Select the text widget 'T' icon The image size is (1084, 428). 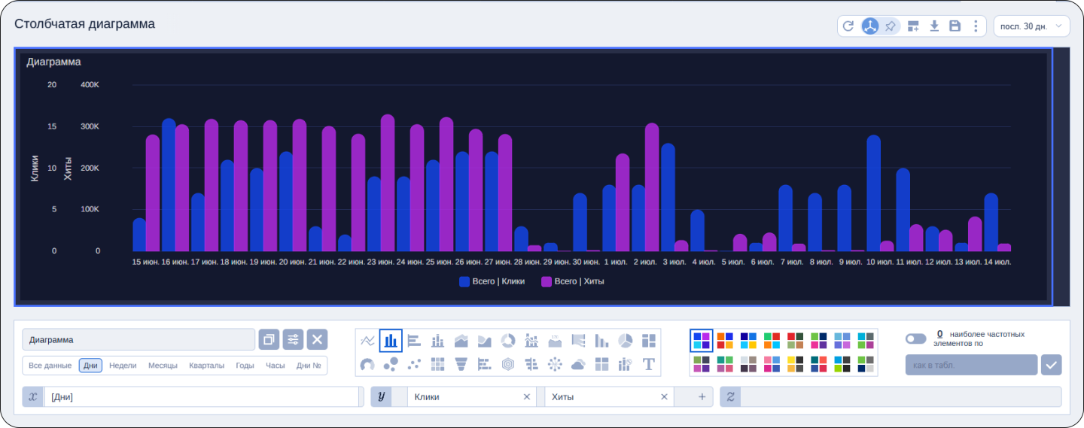coord(648,364)
